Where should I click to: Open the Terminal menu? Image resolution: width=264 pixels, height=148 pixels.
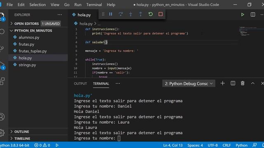point(94,5)
